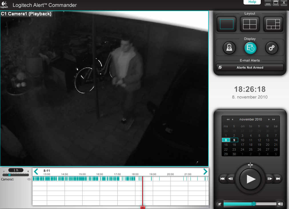Click the C1 Camera1 (Playback) title
The image size is (289, 209).
26,14
